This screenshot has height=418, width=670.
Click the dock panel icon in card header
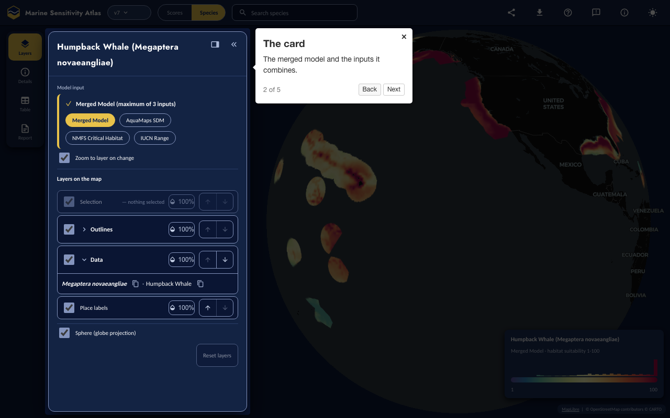point(215,44)
